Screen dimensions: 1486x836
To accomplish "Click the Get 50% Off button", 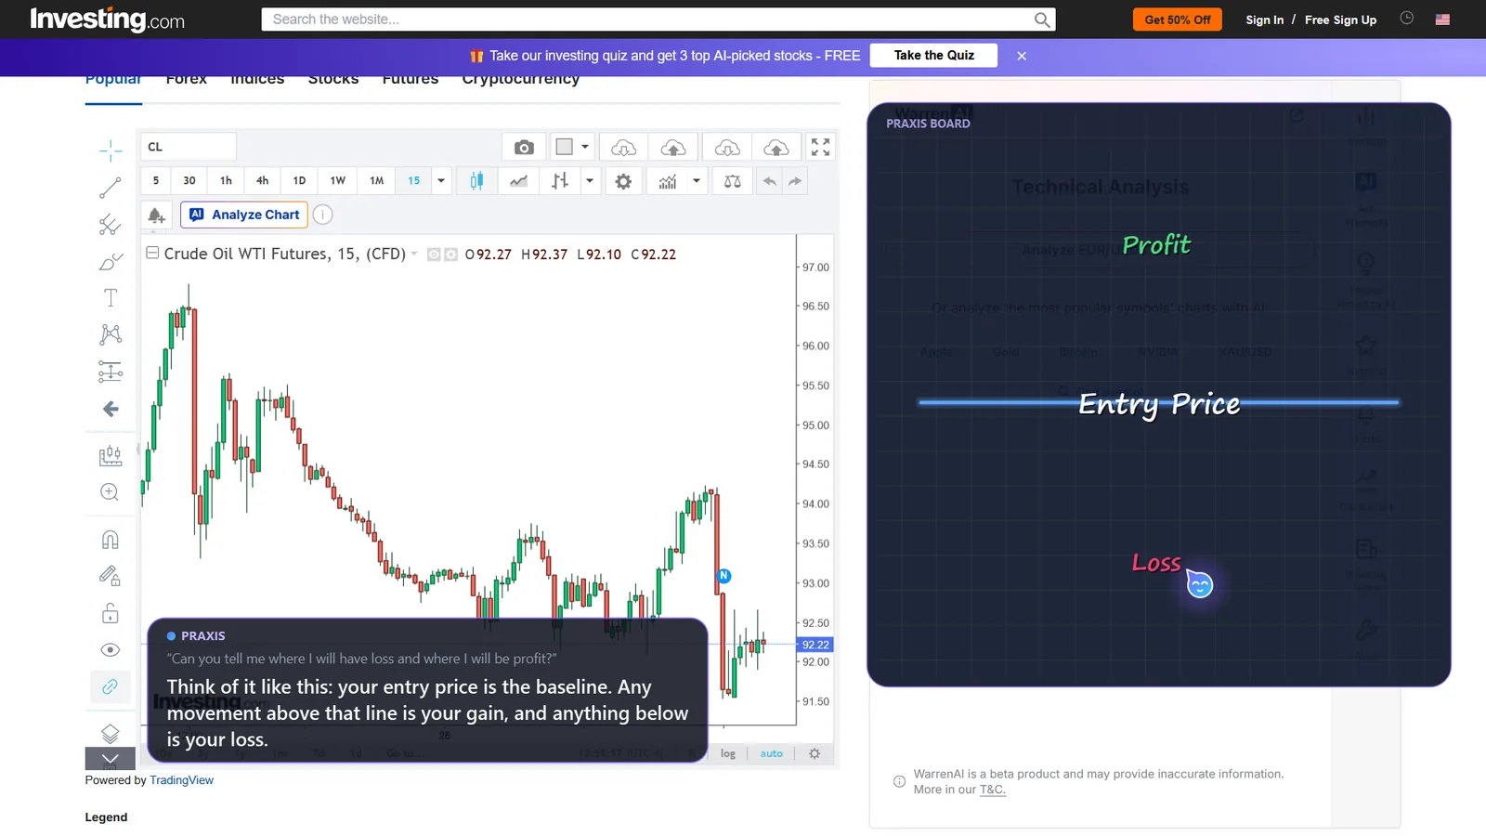I will (x=1178, y=20).
